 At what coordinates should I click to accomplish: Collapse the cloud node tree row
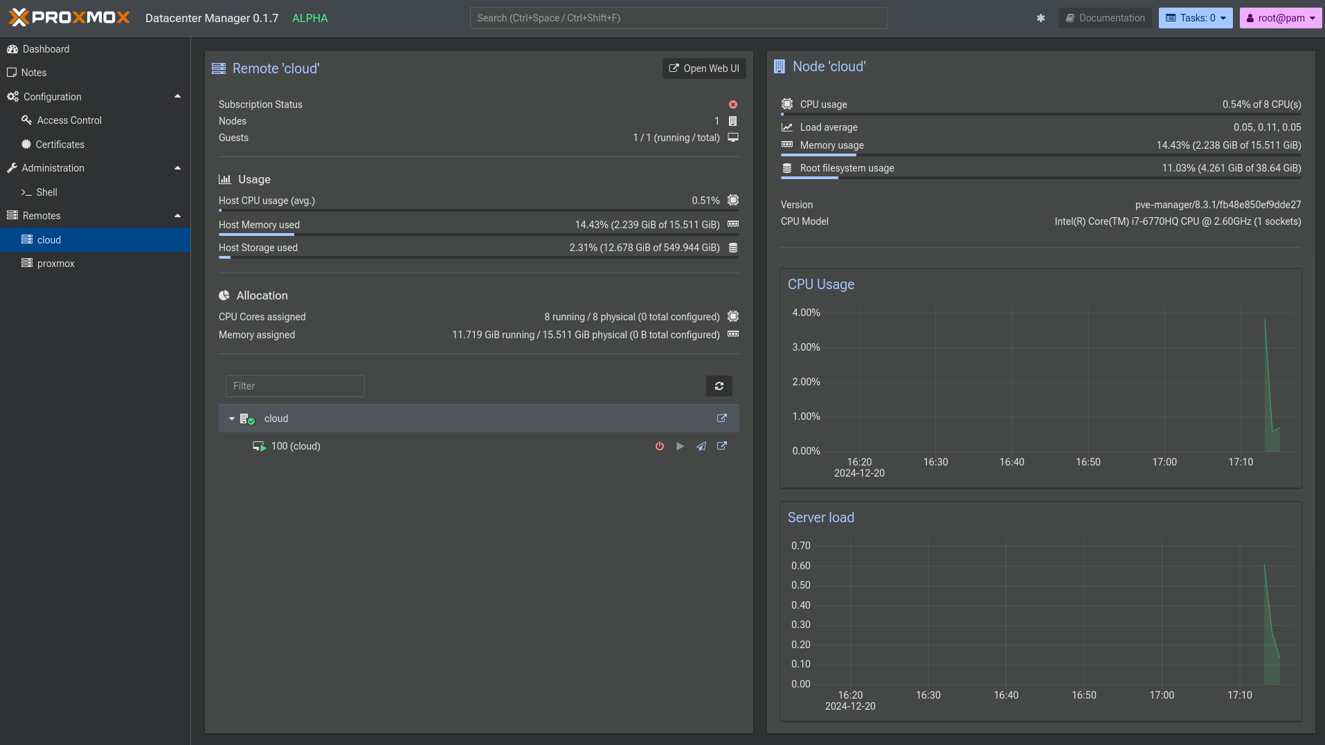click(x=232, y=419)
